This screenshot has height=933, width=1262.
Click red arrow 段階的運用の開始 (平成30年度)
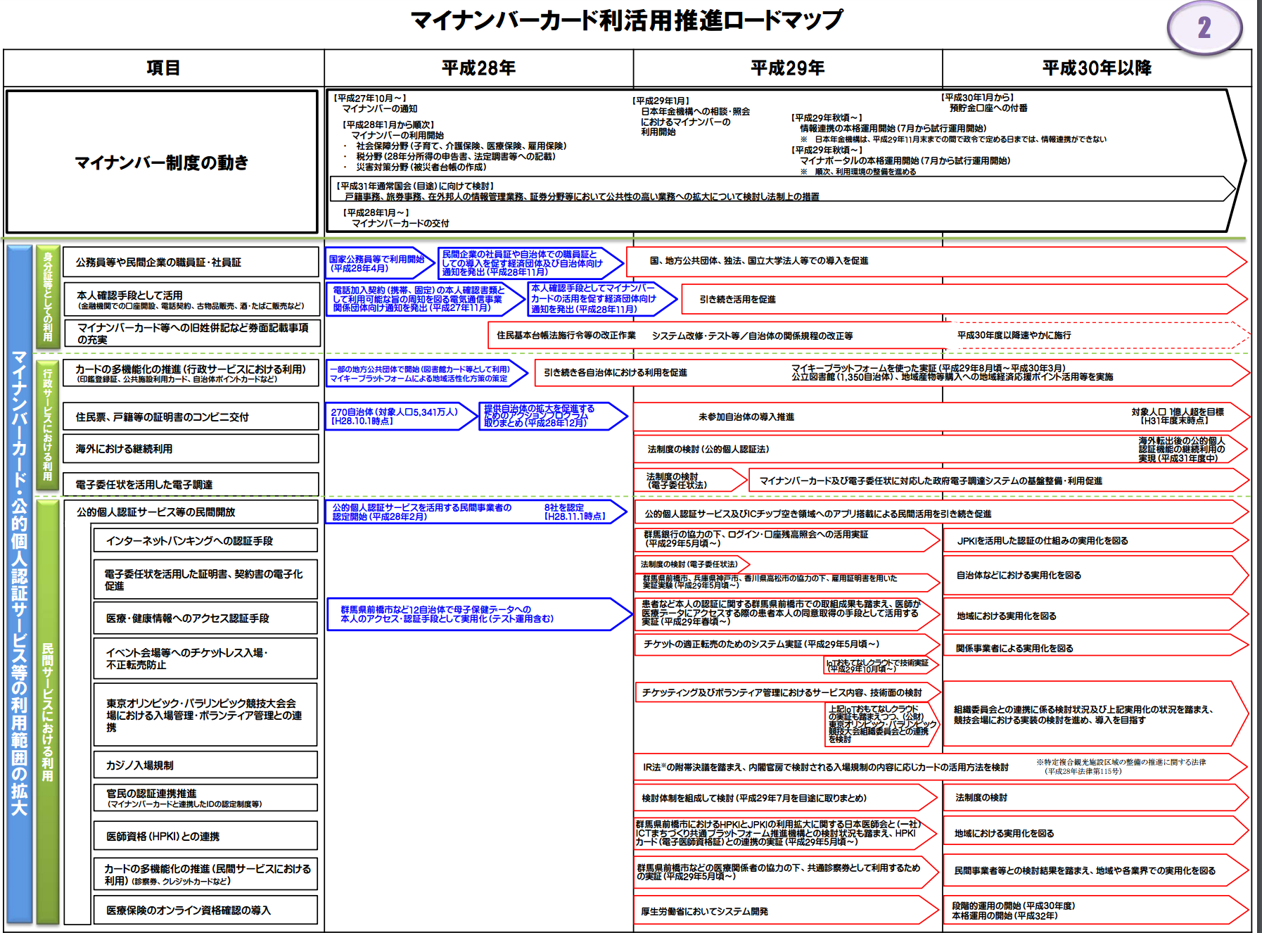tap(1096, 910)
